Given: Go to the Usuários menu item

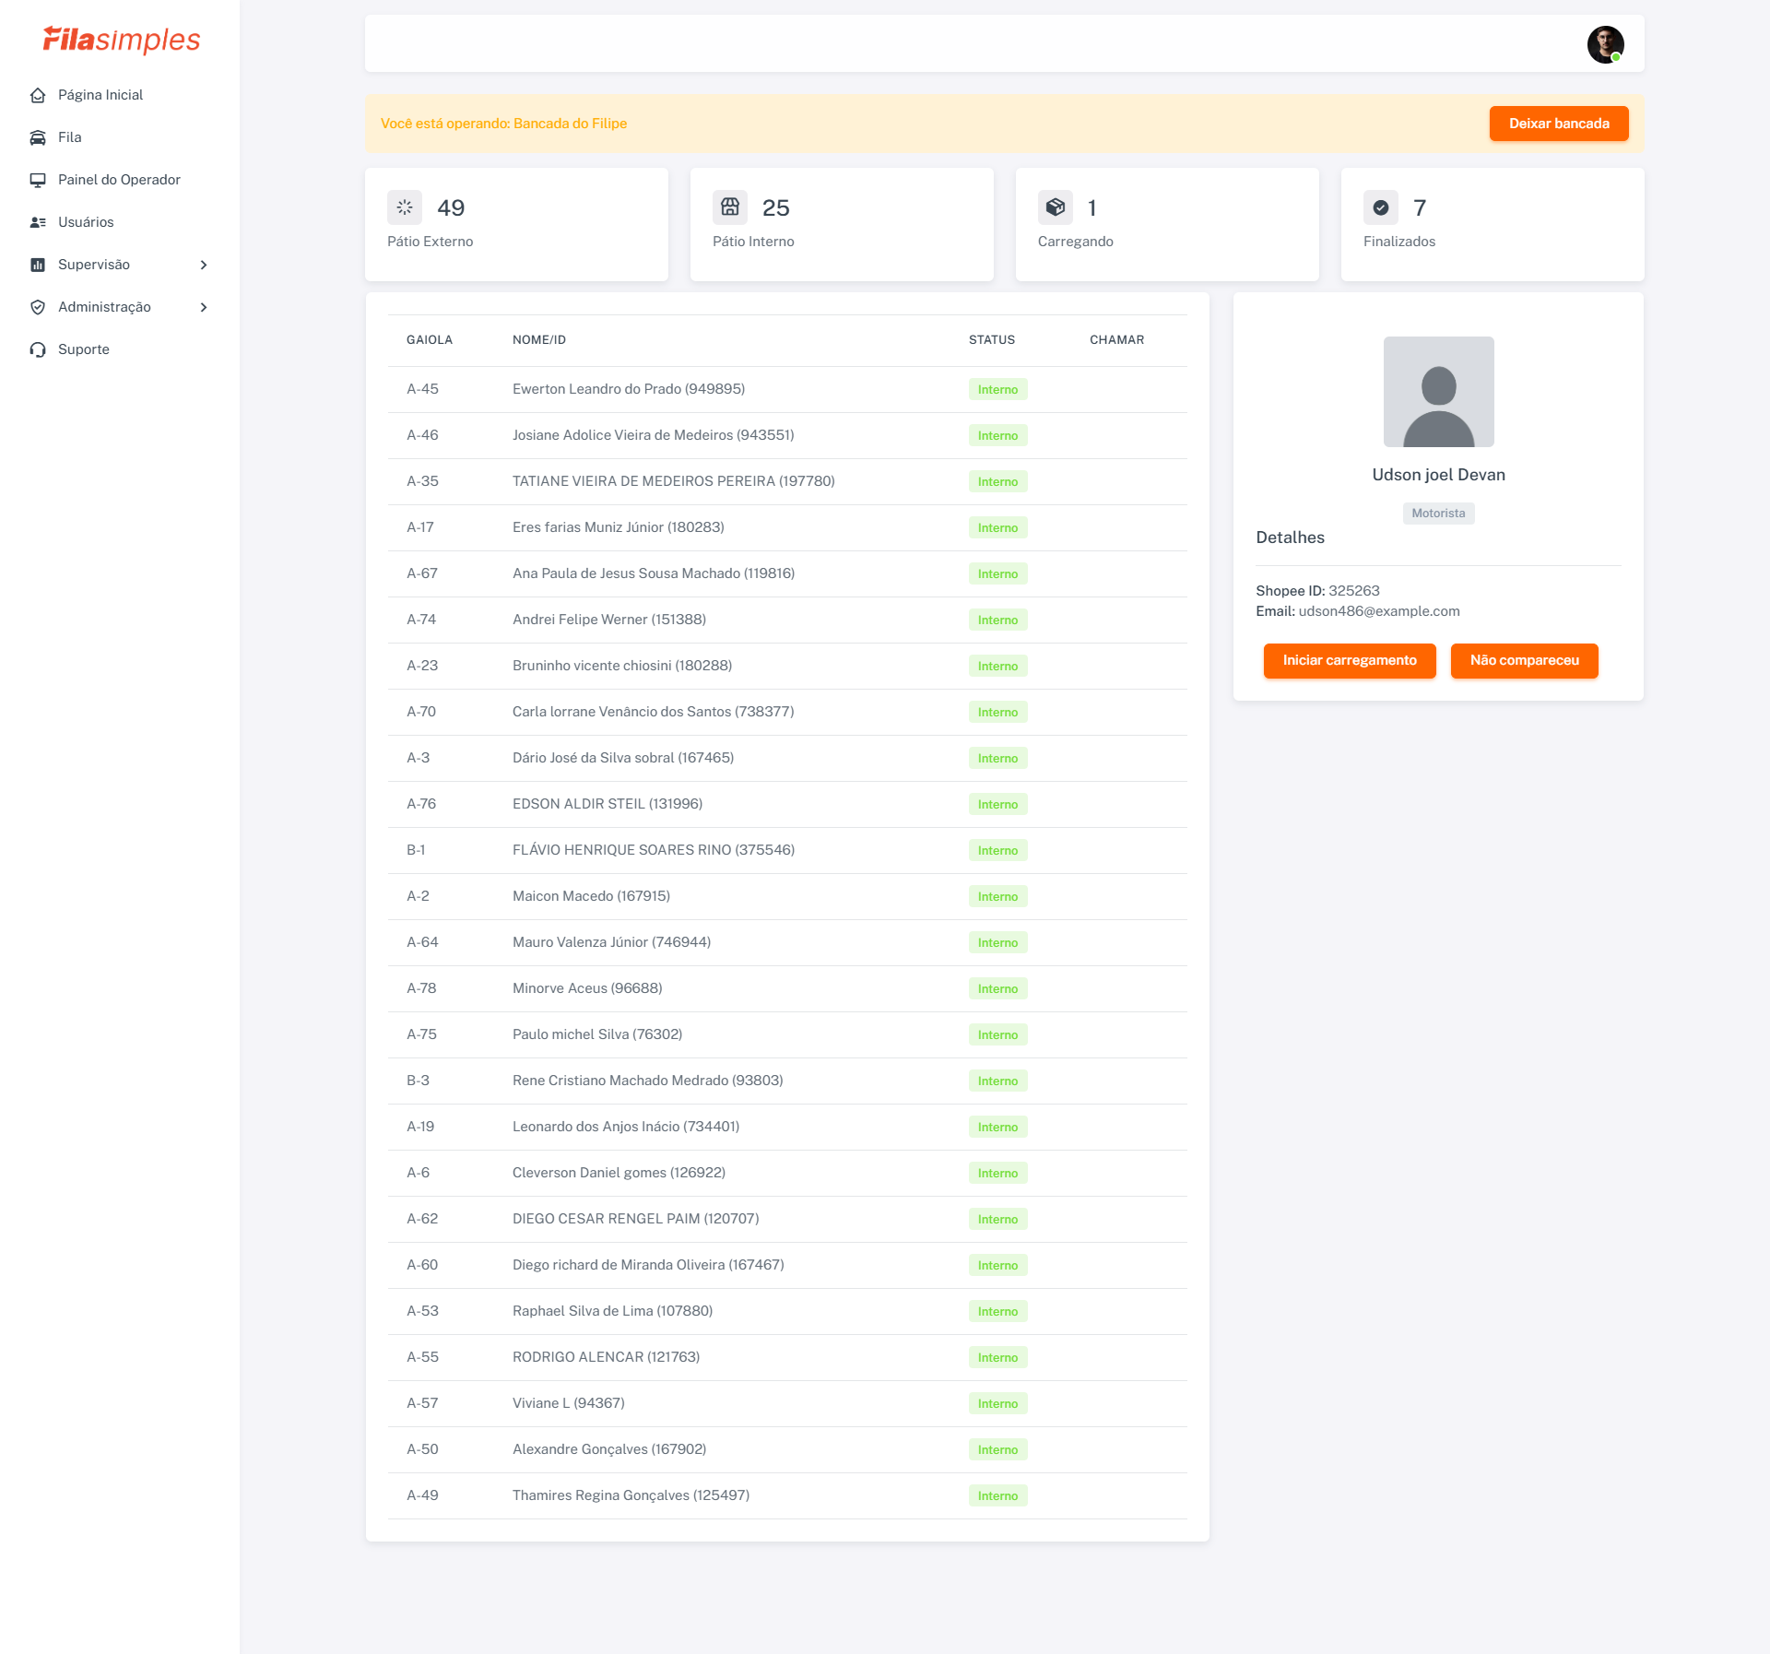Looking at the screenshot, I should pos(86,222).
